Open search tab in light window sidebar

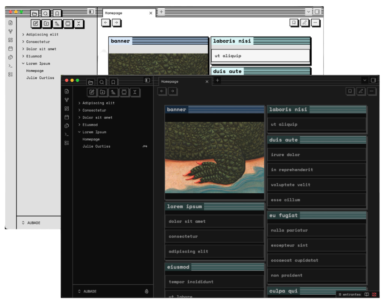coord(45,13)
